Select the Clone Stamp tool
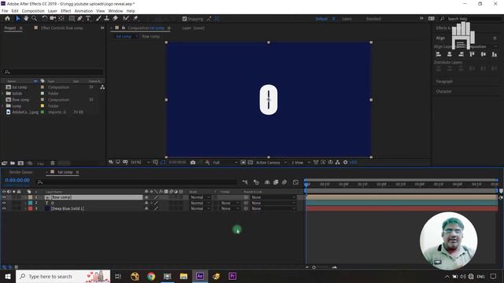 point(107,19)
